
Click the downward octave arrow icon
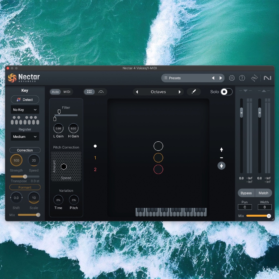[222, 166]
